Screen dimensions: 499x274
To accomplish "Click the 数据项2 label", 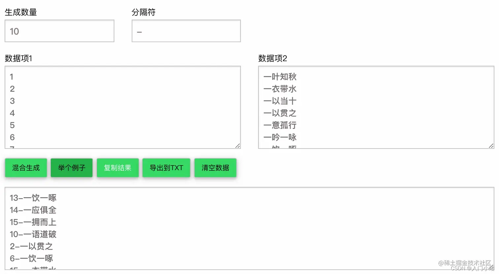I will 273,58.
